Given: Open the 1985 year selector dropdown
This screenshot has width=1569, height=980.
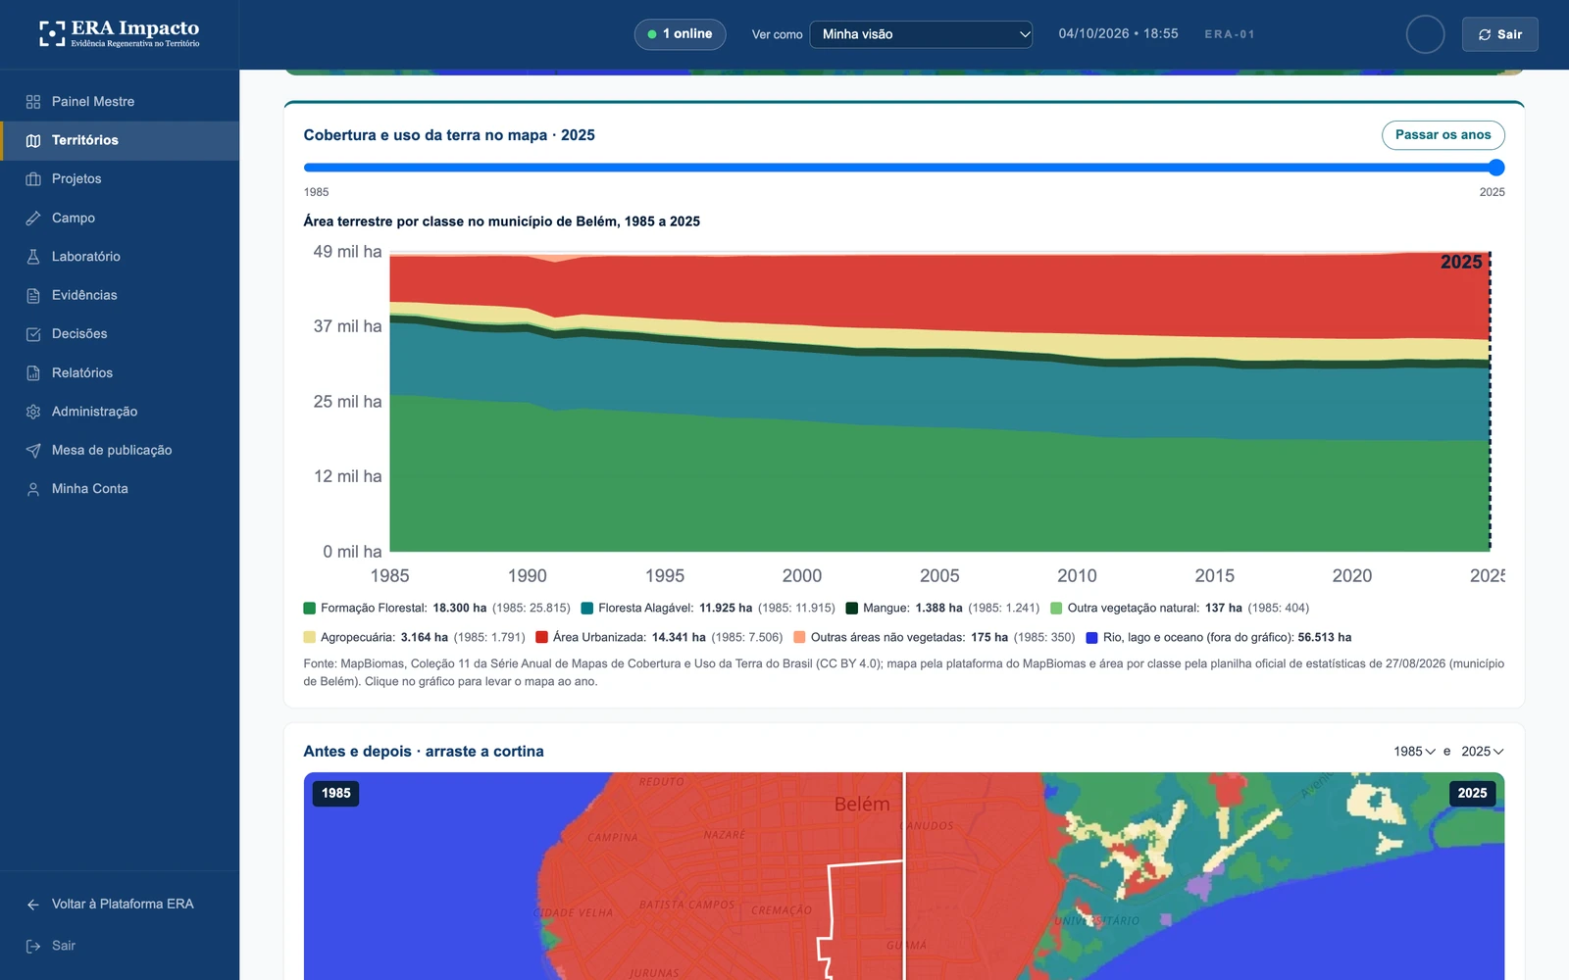Looking at the screenshot, I should [x=1414, y=752].
